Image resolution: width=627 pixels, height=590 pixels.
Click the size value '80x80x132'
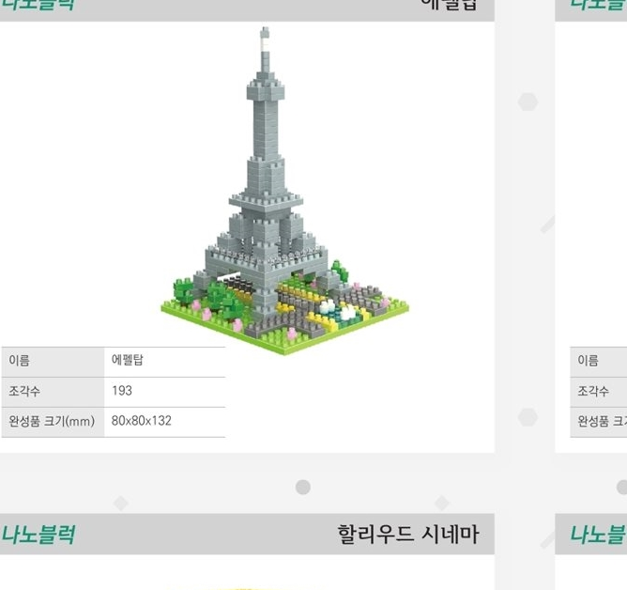pos(142,421)
